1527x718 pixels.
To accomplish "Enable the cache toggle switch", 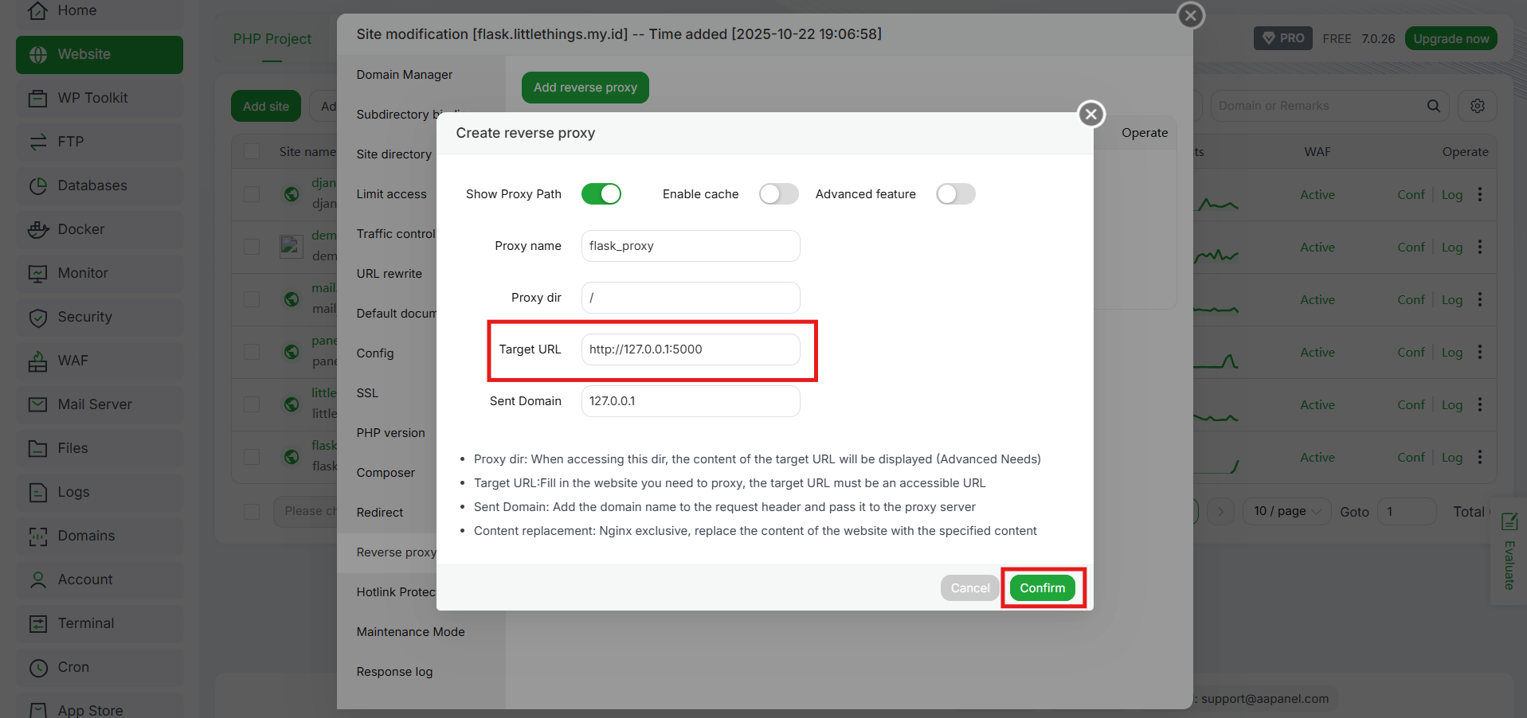I will (778, 194).
